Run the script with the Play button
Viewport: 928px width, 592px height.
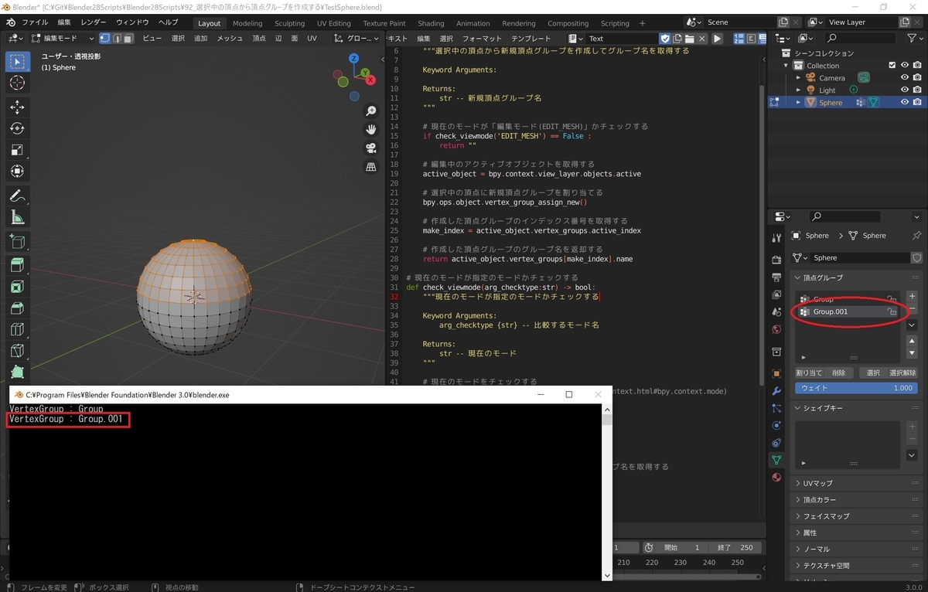[716, 38]
